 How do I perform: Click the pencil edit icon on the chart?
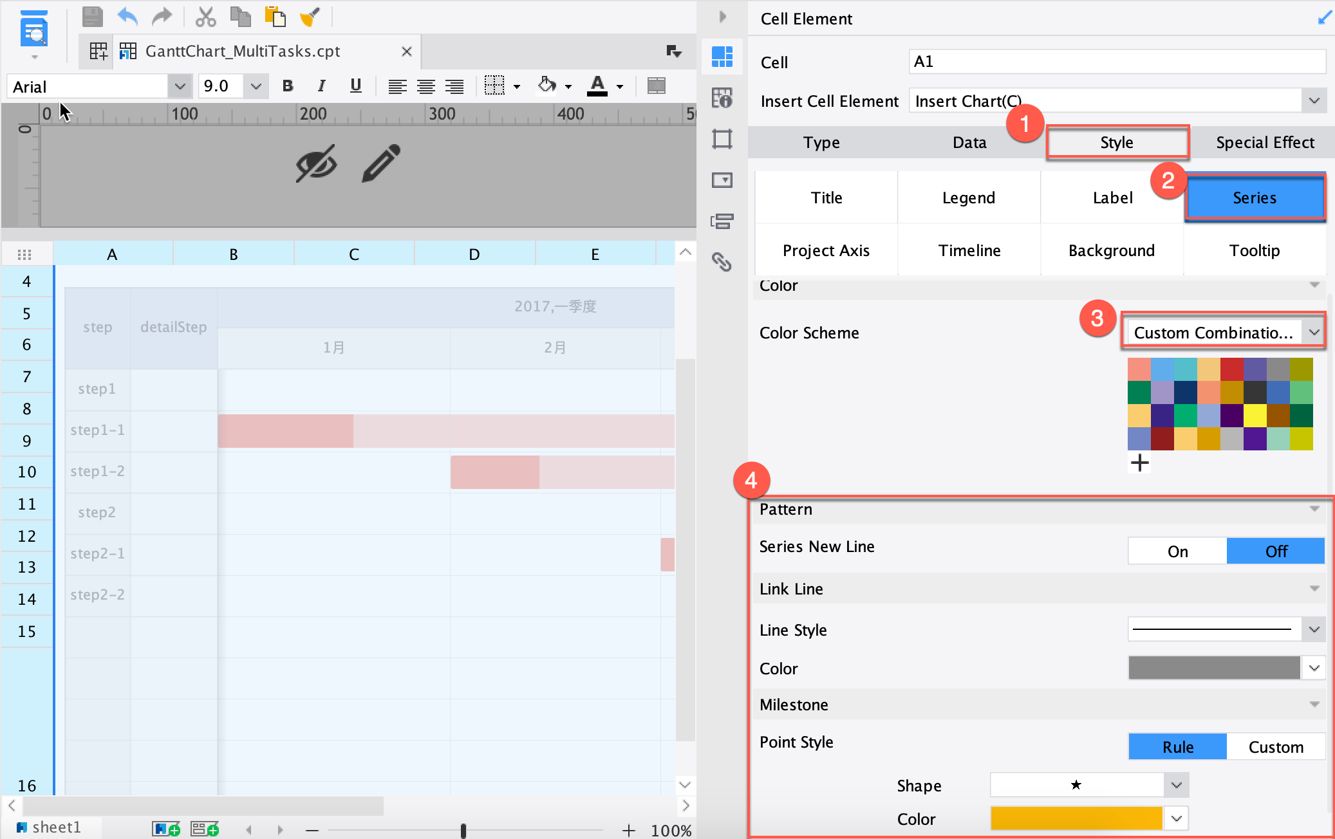coord(380,164)
